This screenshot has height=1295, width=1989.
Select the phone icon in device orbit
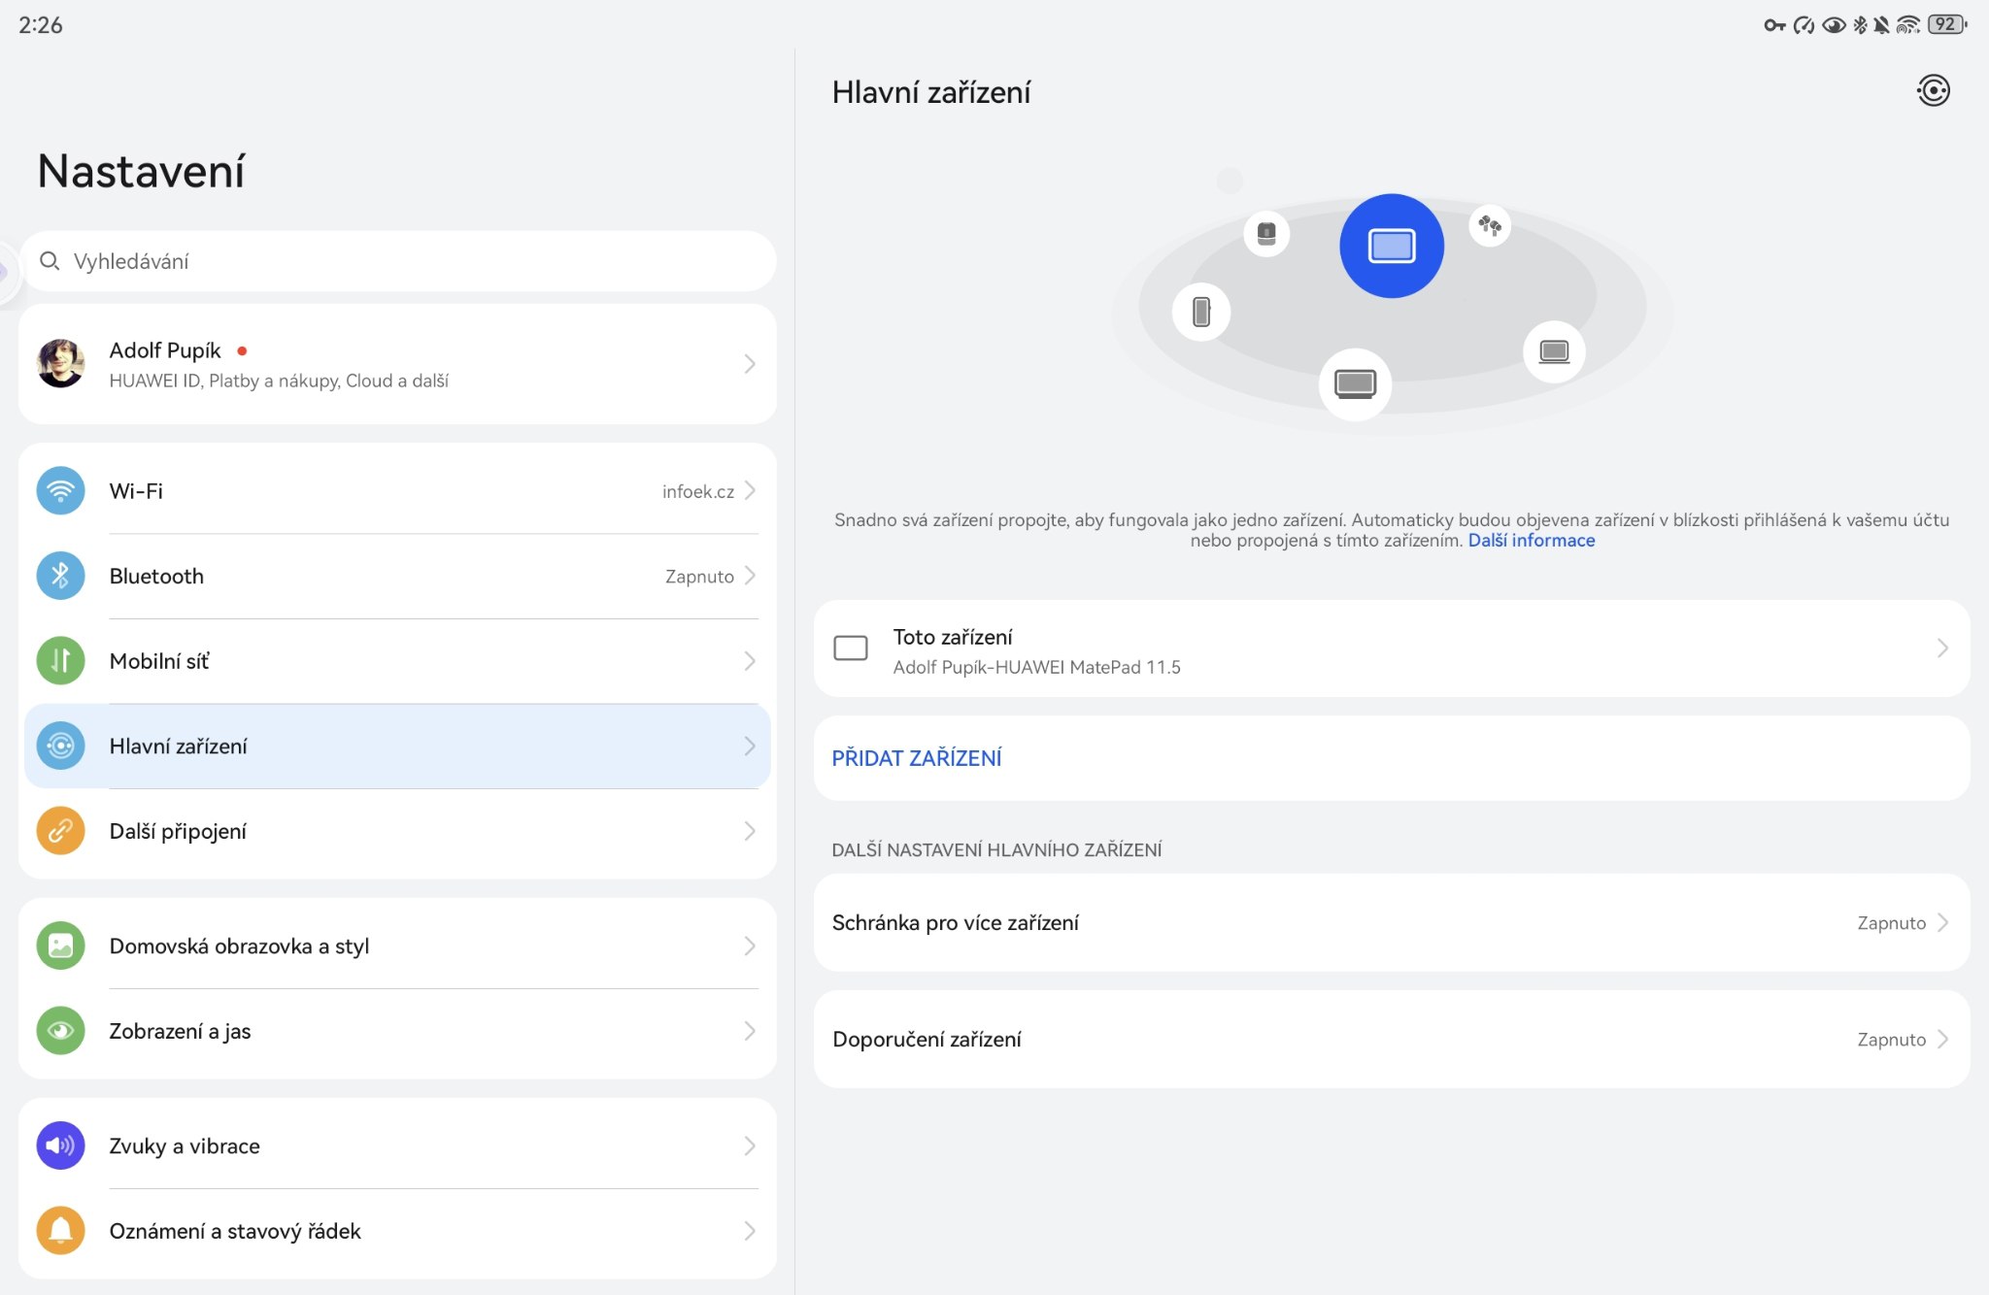[x=1201, y=312]
